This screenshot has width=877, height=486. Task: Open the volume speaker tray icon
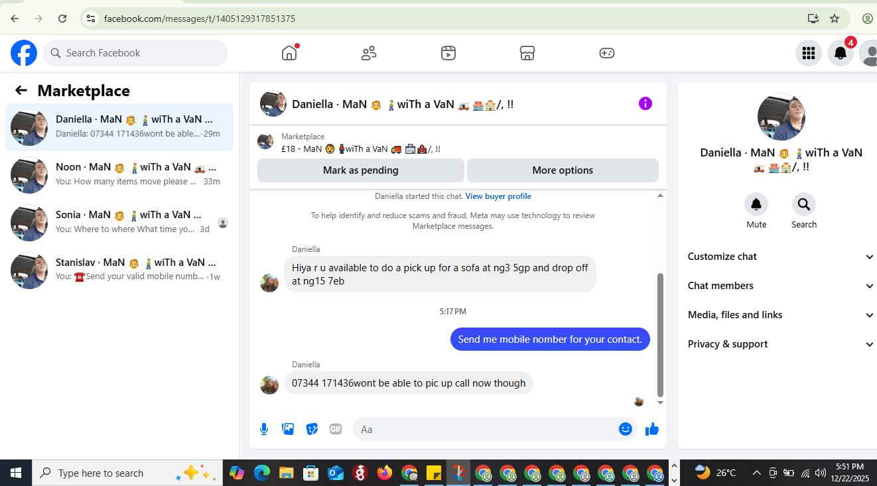click(821, 473)
